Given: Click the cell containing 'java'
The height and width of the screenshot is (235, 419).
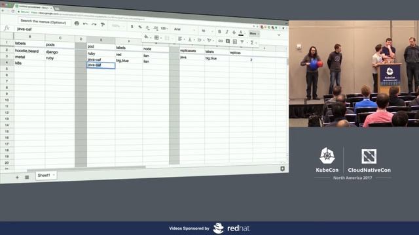Looking at the screenshot, I should pos(192,57).
